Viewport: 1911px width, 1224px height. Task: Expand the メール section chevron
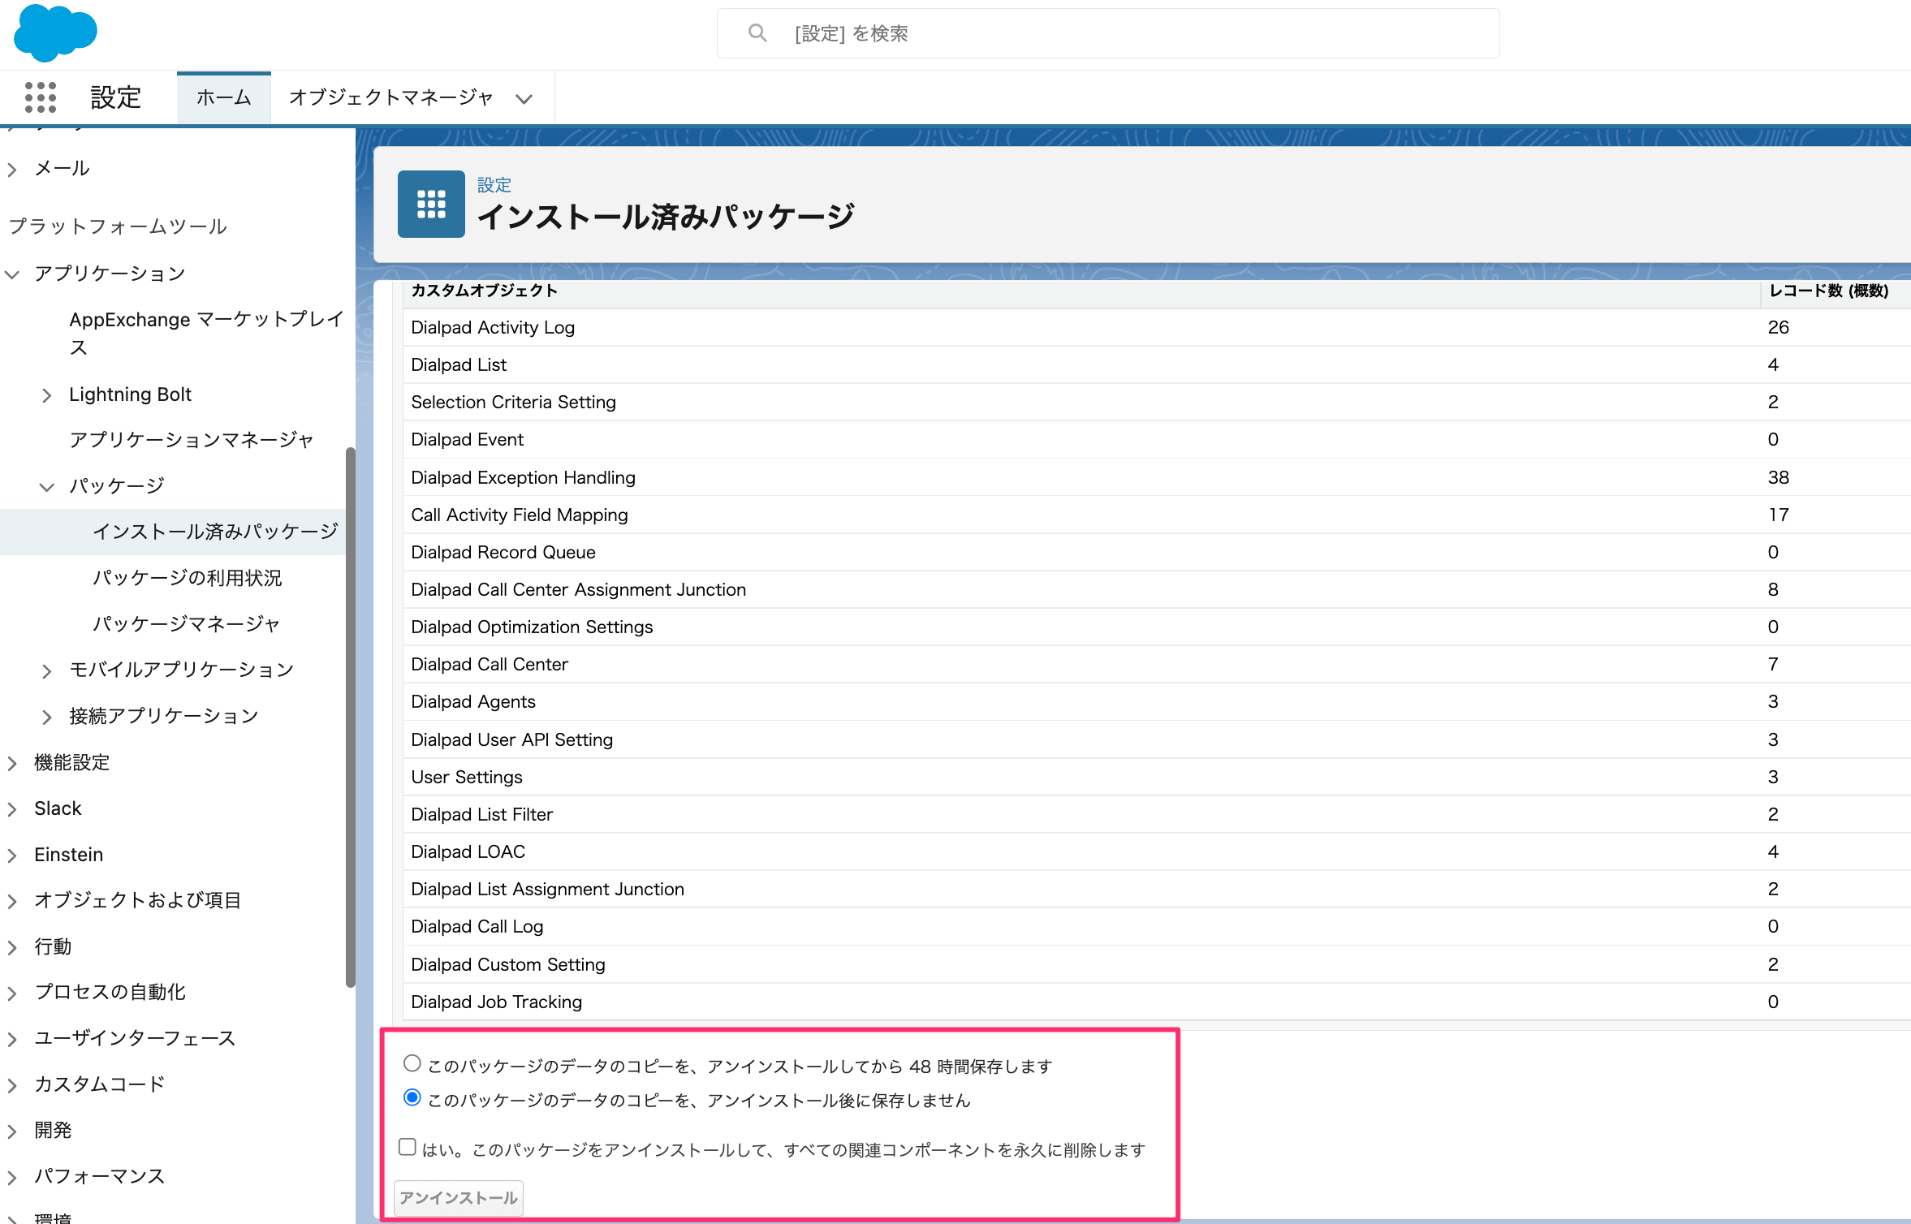pos(12,170)
